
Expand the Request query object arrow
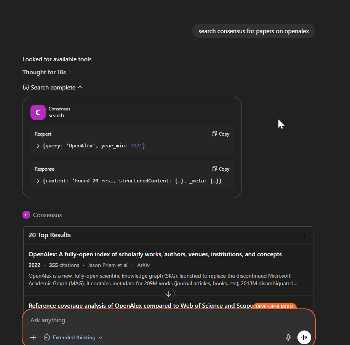click(x=38, y=146)
